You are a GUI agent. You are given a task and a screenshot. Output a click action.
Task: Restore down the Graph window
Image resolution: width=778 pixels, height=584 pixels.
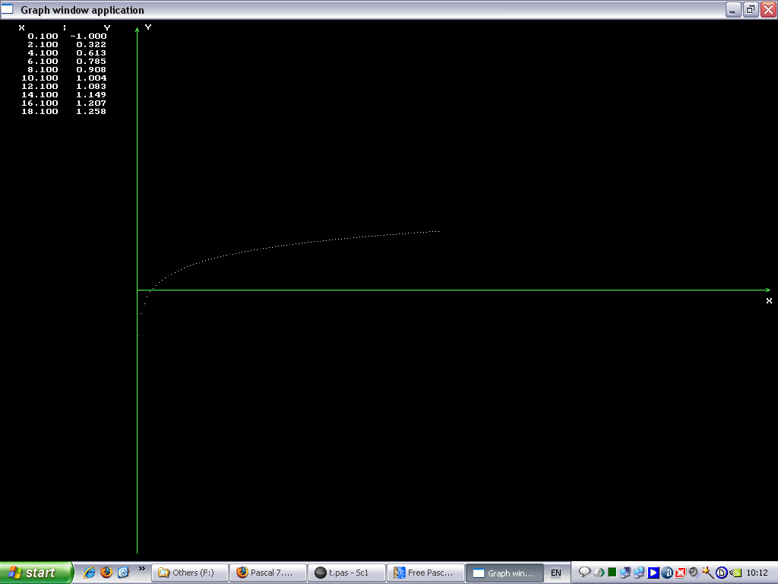[x=750, y=10]
